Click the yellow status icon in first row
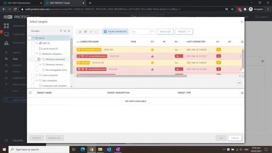 pyautogui.click(x=152, y=50)
